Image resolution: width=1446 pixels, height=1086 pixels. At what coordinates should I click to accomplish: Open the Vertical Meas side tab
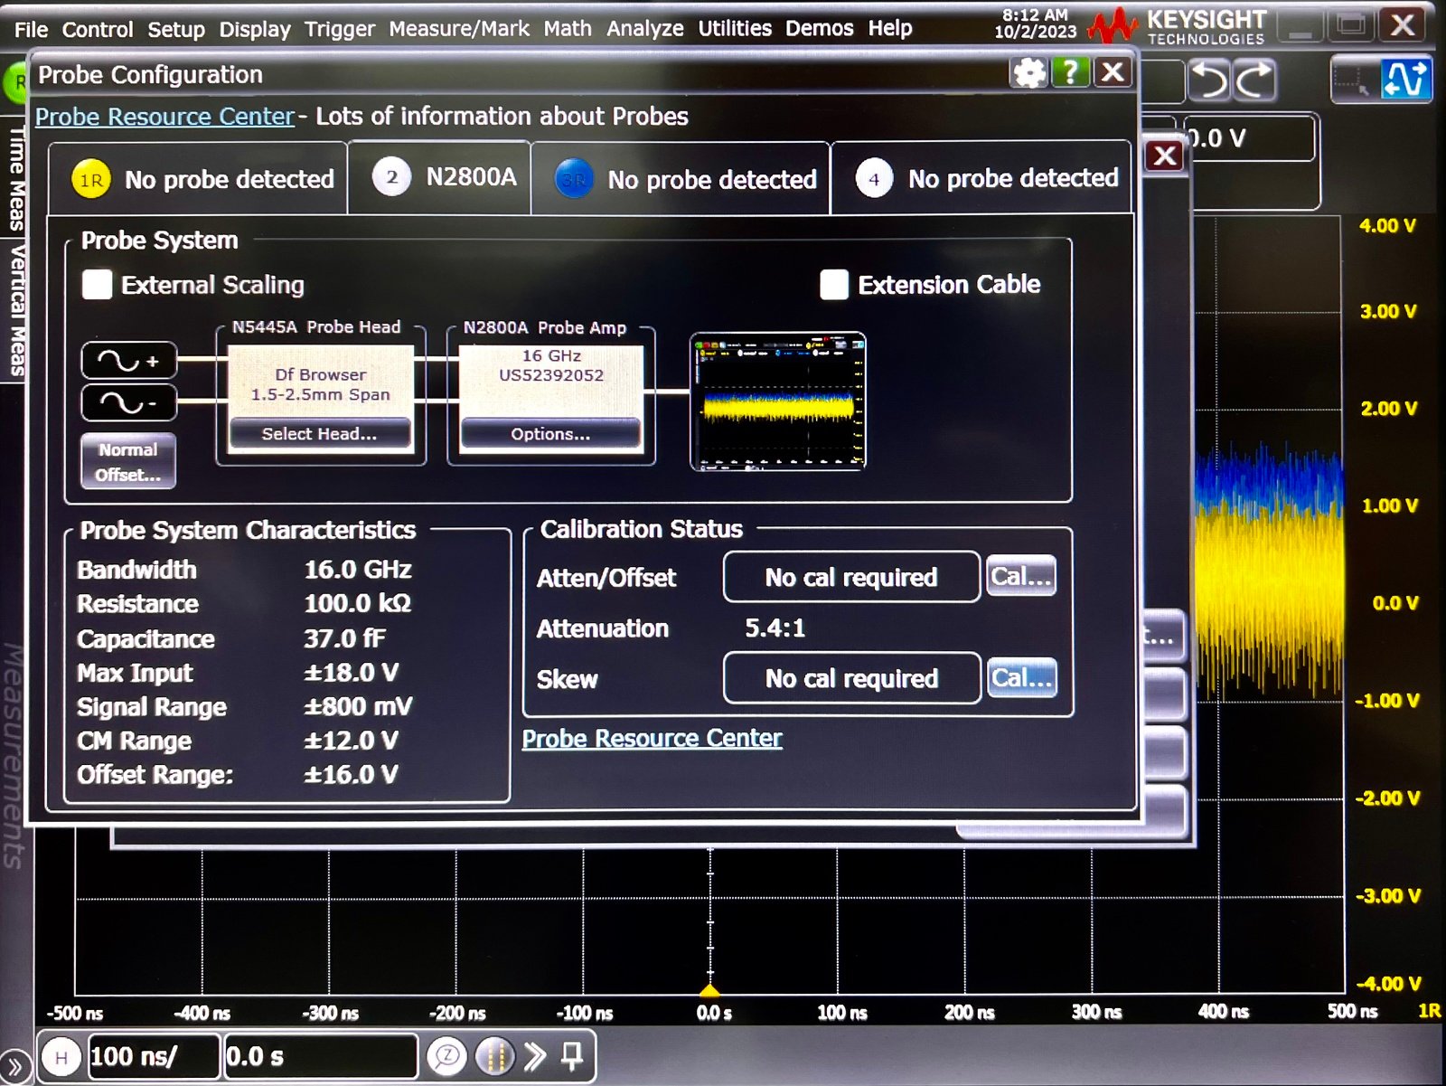point(15,310)
